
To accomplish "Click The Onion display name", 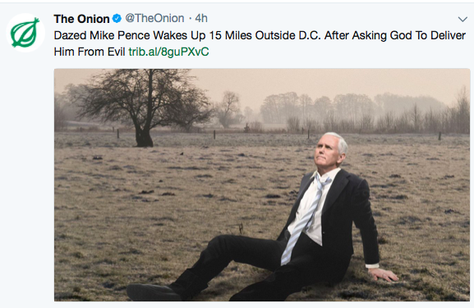I will (x=81, y=19).
